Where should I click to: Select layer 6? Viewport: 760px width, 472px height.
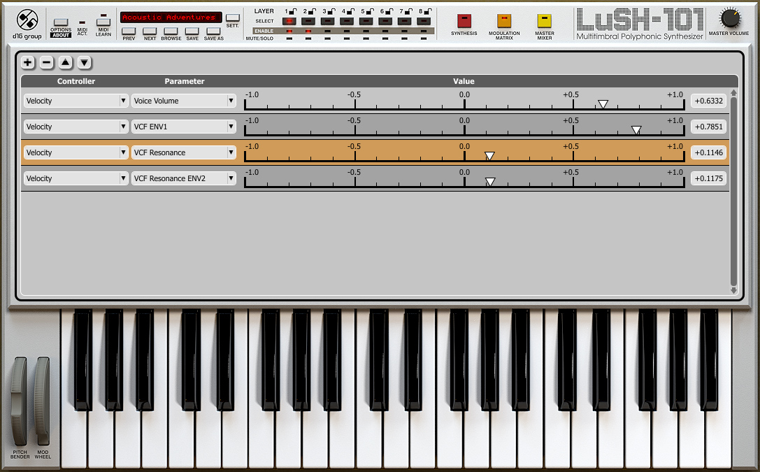(x=385, y=21)
